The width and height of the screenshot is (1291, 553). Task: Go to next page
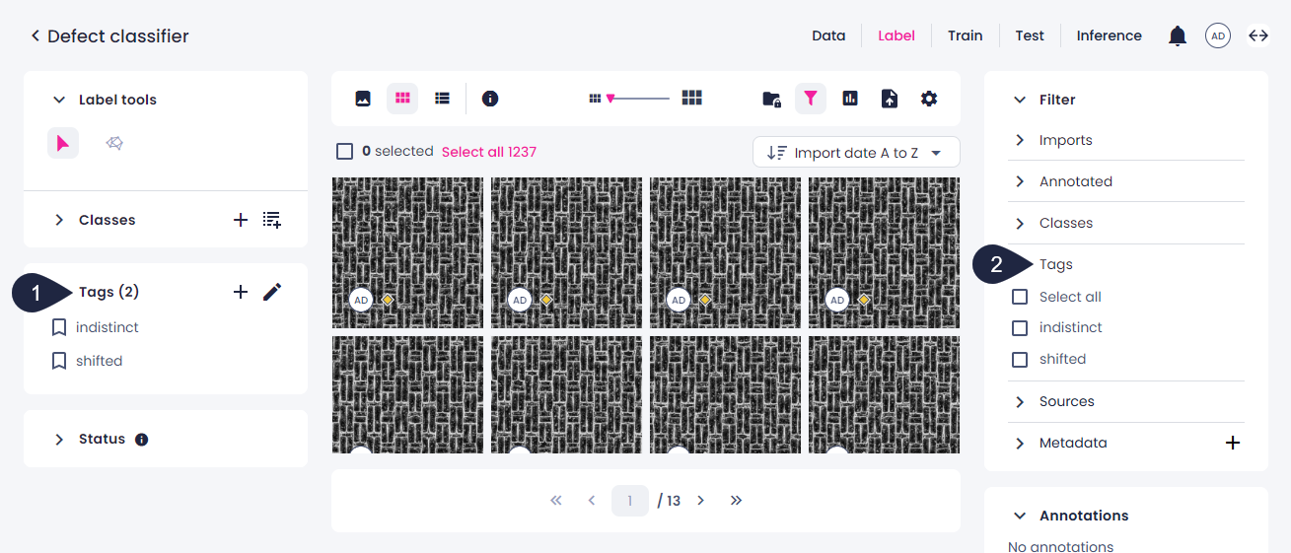click(701, 501)
